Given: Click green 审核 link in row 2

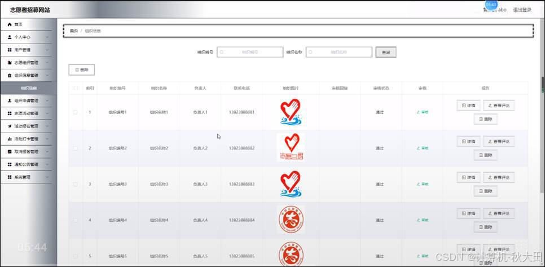Looking at the screenshot, I should click(423, 148).
